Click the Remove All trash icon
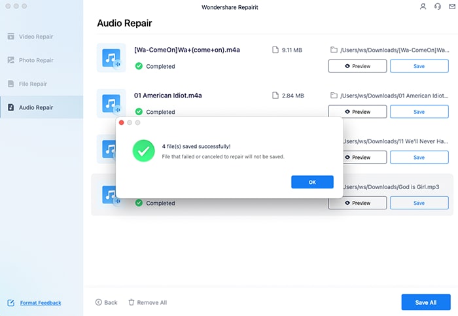 (x=132, y=302)
